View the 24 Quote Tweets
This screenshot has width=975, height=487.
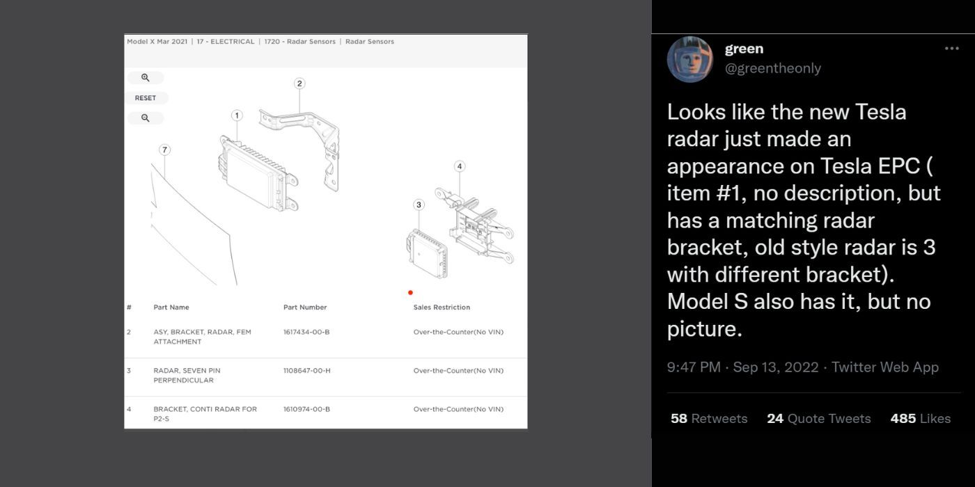(819, 418)
